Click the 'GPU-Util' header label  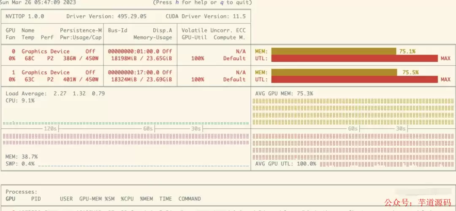click(194, 37)
